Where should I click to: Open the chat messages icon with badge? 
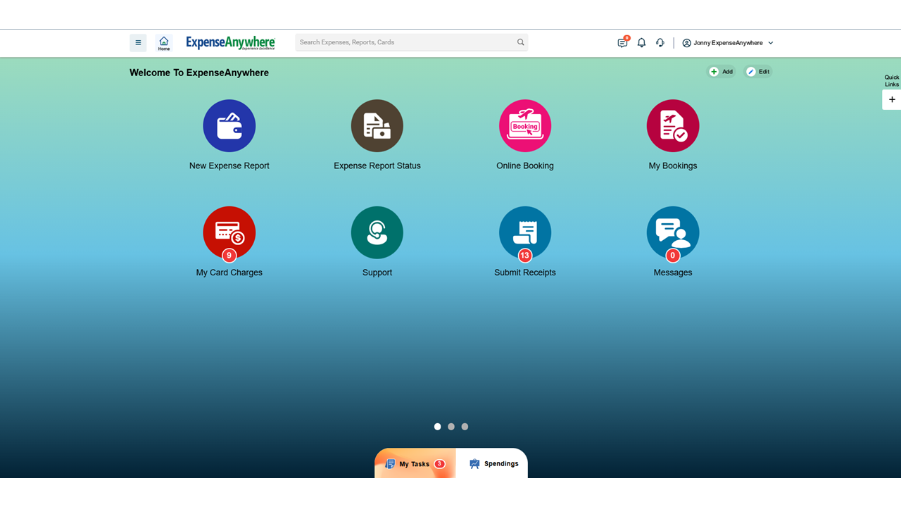tap(622, 42)
